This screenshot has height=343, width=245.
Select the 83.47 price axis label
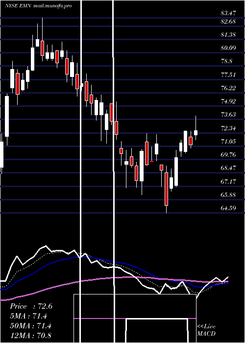tap(228, 13)
